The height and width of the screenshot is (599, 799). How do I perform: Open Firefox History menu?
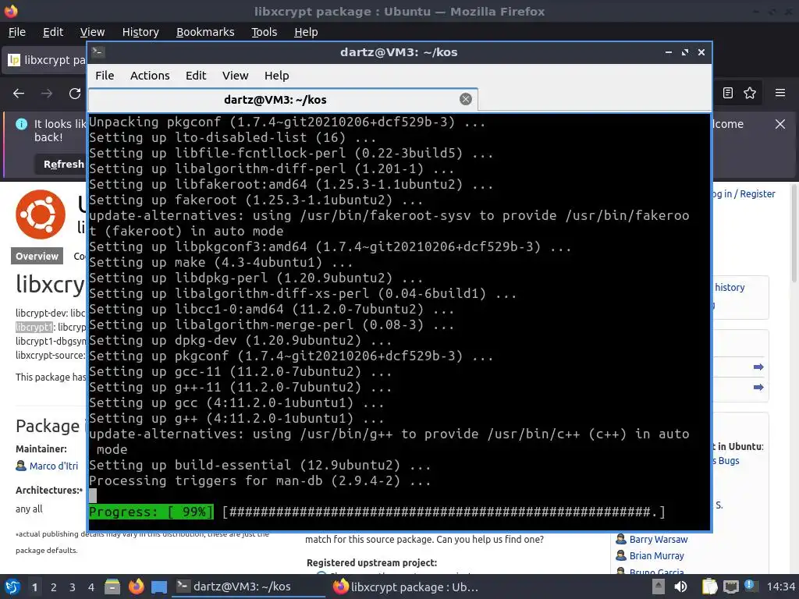click(x=140, y=32)
